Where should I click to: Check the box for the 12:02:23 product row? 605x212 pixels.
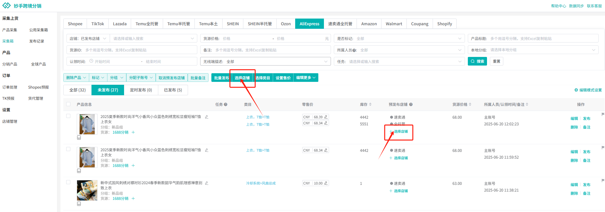coord(68,116)
